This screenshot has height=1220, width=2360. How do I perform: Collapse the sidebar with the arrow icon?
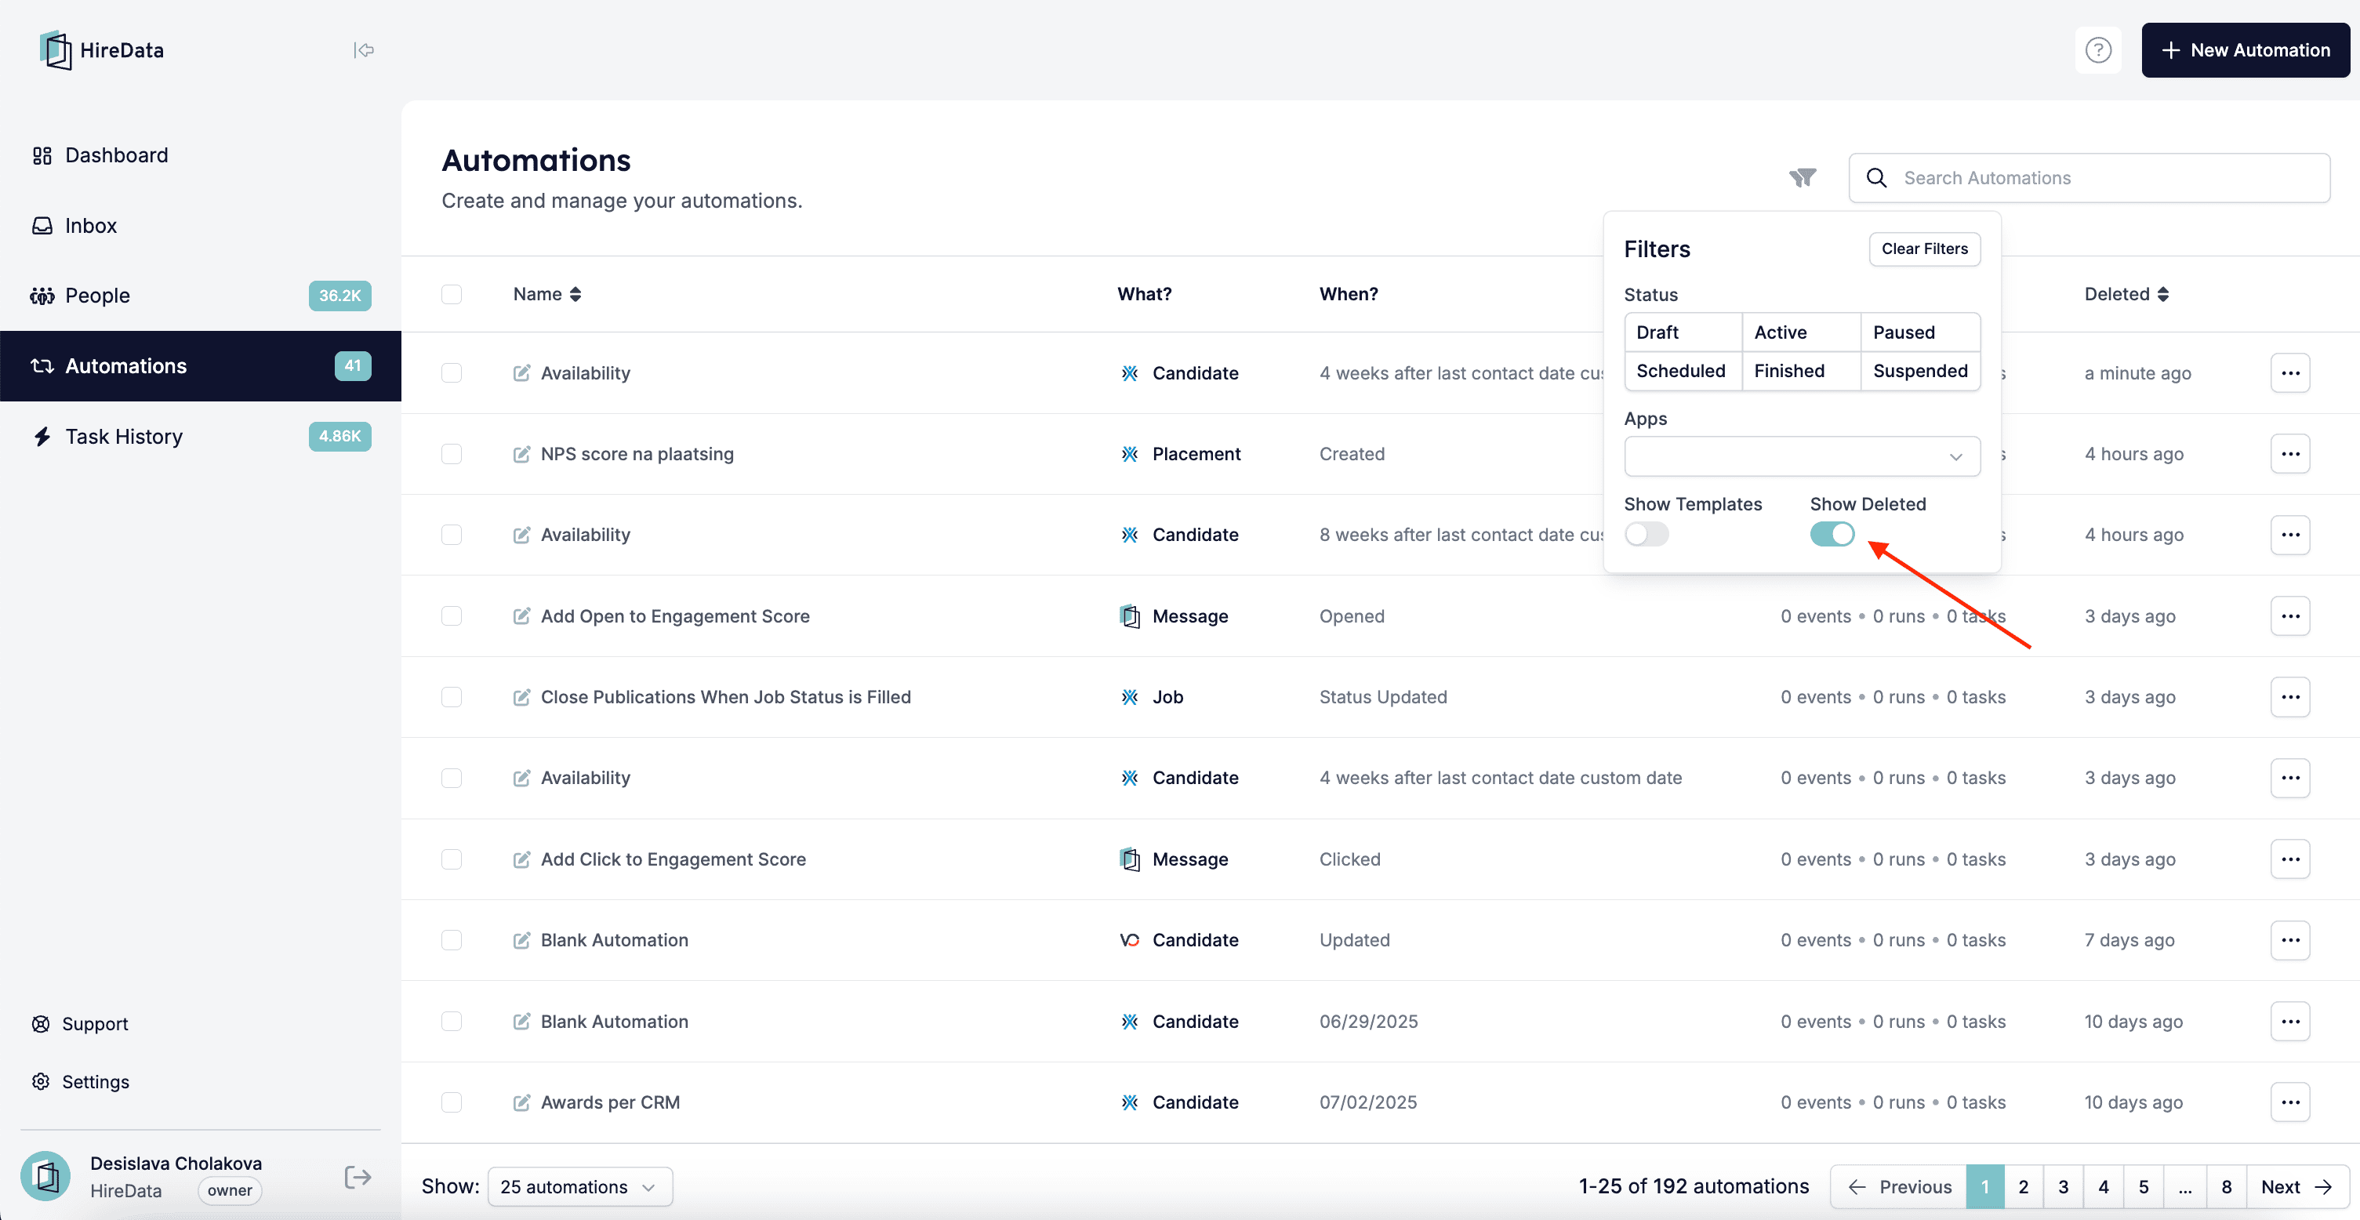[364, 50]
